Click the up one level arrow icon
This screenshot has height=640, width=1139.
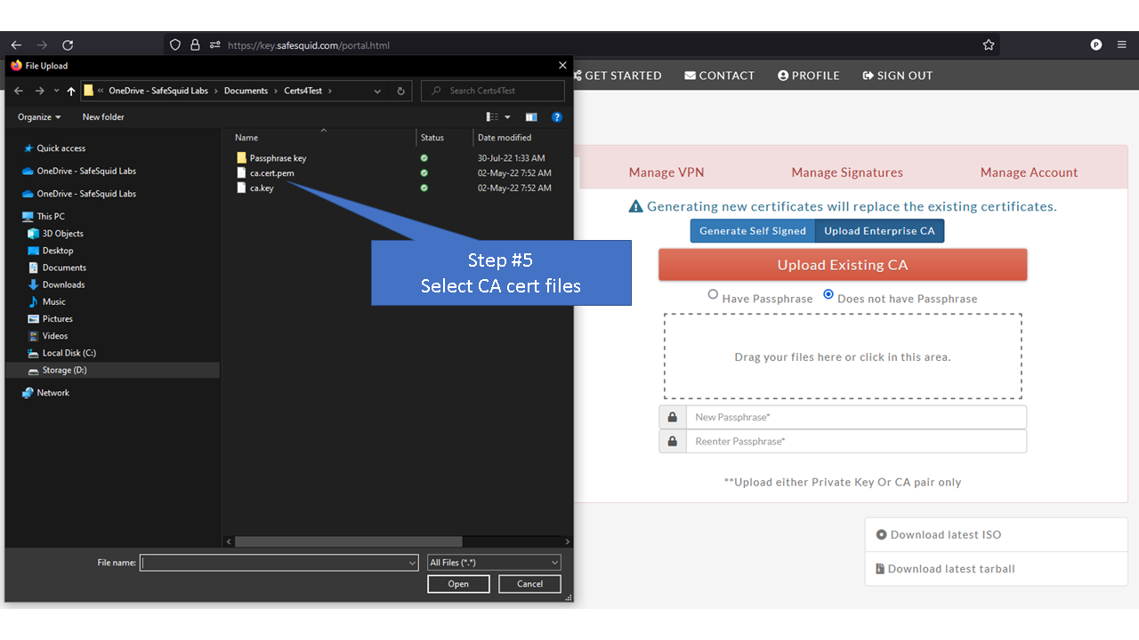70,91
